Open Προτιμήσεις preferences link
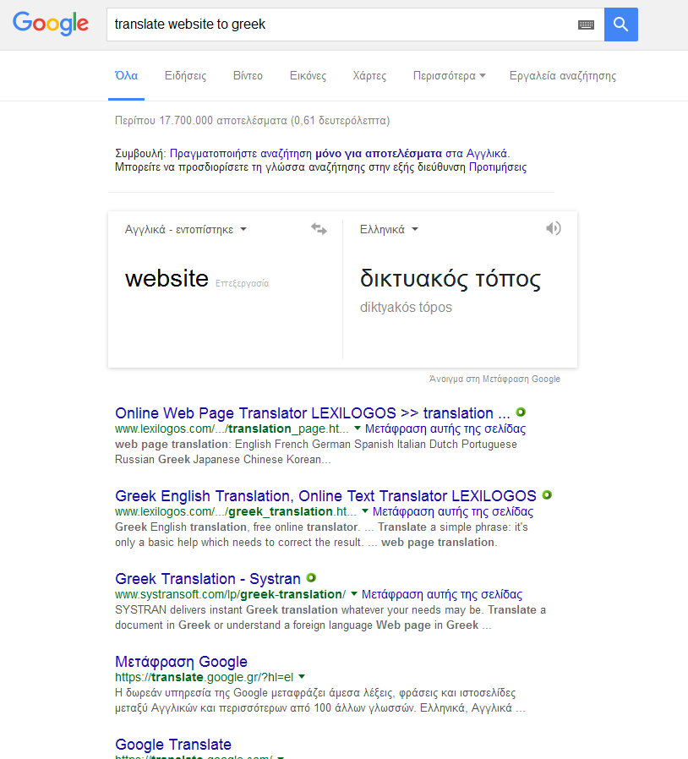 click(x=498, y=167)
